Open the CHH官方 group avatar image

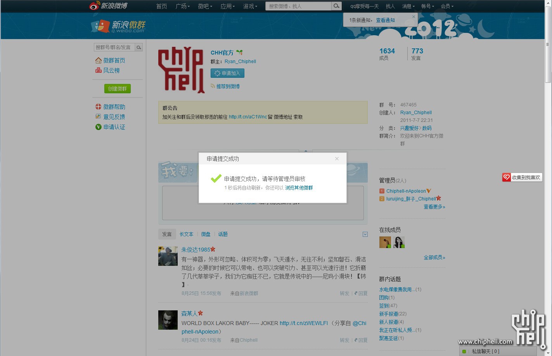click(x=181, y=70)
